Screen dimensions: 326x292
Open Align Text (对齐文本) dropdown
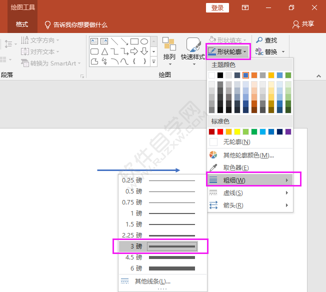coord(40,51)
